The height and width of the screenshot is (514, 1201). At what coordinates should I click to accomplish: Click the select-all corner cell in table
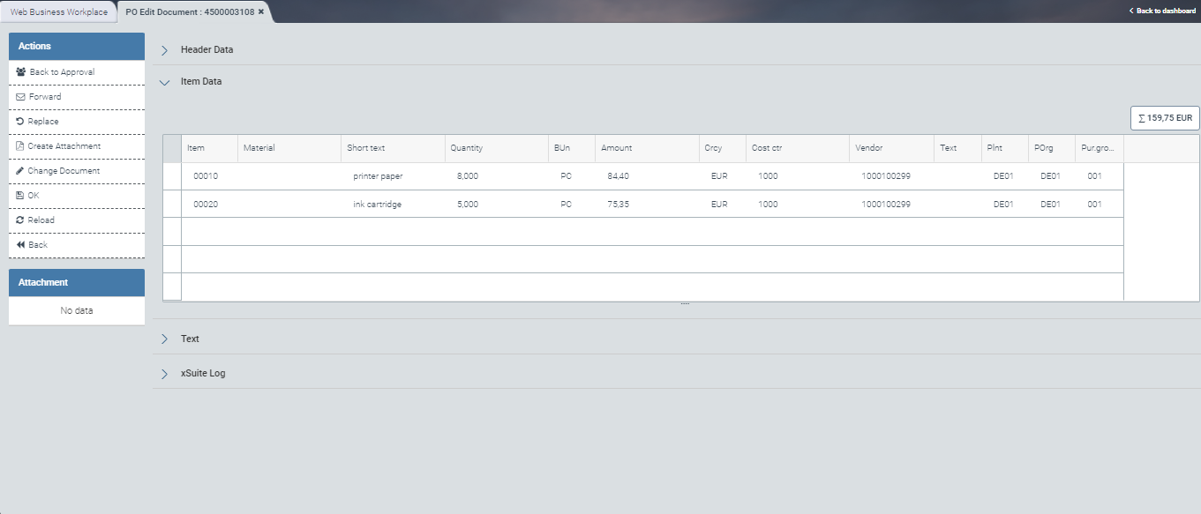(x=172, y=148)
